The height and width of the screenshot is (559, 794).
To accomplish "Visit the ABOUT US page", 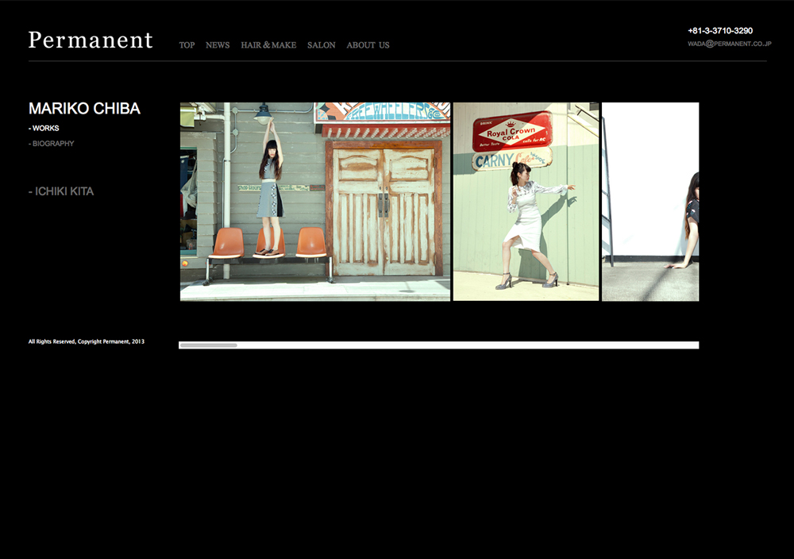I will click(x=368, y=45).
